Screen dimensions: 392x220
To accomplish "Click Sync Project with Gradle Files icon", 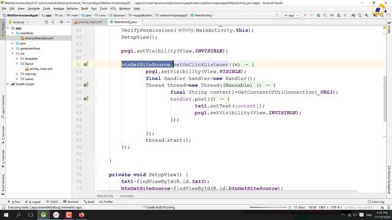I will (x=353, y=15).
